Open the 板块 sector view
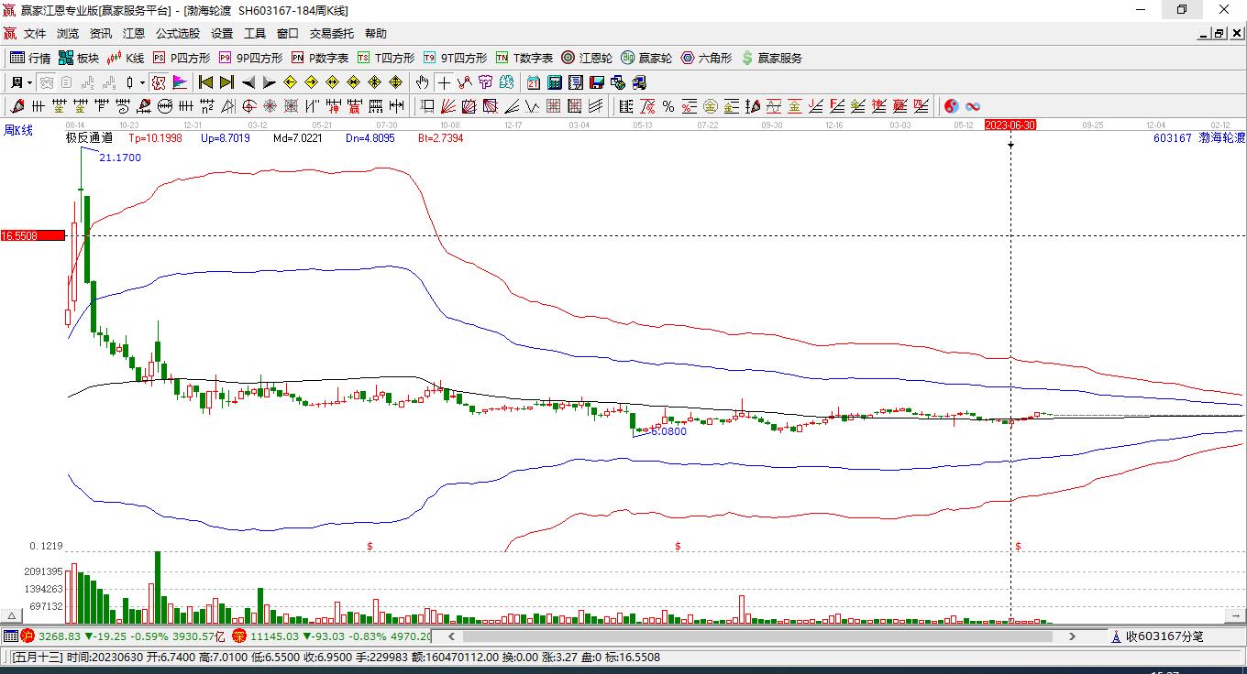 point(79,58)
